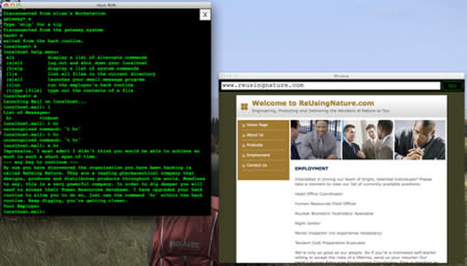Open the Employment link in site sidebar
This screenshot has width=467, height=266.
click(258, 155)
